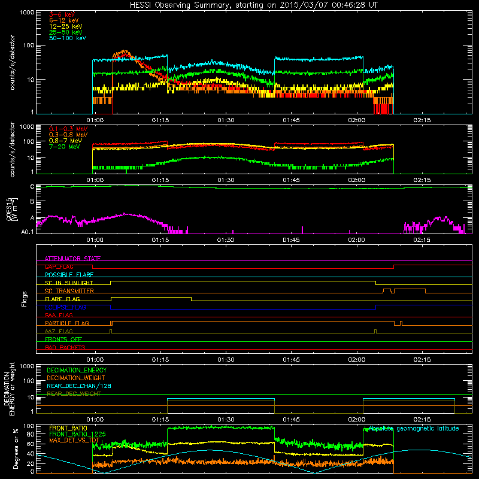Image resolution: width=479 pixels, height=479 pixels.
Task: Click 01:00 tick under the keV panel
Action: (95, 120)
